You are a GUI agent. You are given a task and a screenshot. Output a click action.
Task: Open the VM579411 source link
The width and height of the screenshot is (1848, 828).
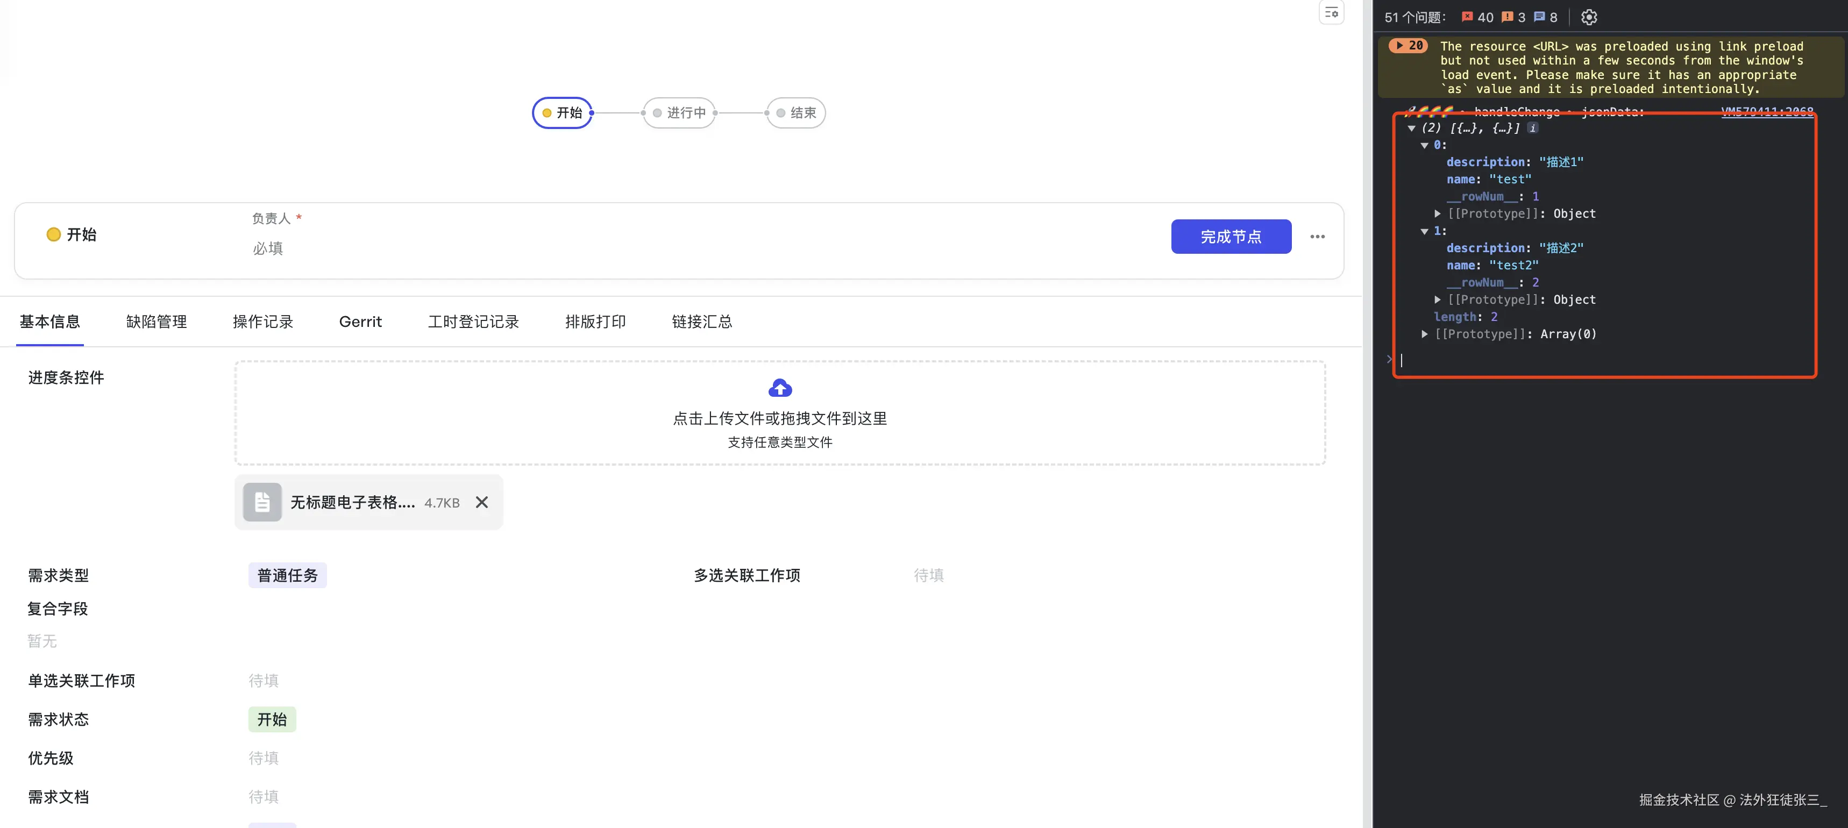(x=1766, y=111)
